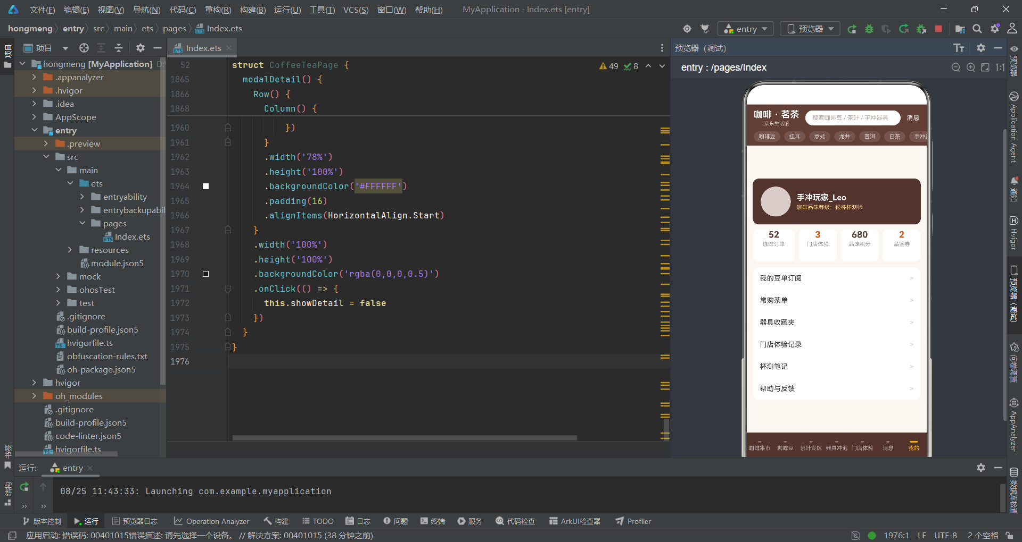The image size is (1022, 542).
Task: Click the editor horizontal scrollbar
Action: (405, 438)
